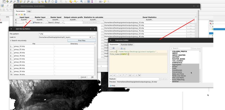This screenshot has height=110, width=225.
Task: Open the temporal controller clock icon
Action: click(x=53, y=2)
